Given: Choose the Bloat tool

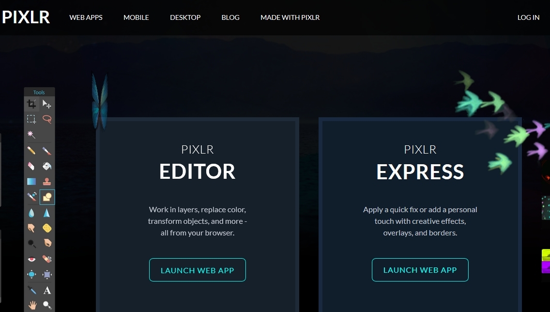Looking at the screenshot, I should [x=31, y=274].
